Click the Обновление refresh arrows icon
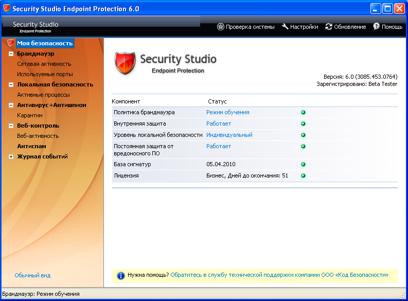Image resolution: width=408 pixels, height=301 pixels. pos(329,27)
